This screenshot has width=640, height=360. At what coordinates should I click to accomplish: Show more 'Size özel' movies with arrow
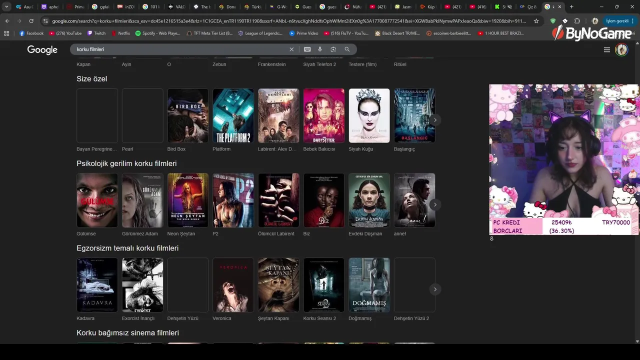coord(435,120)
